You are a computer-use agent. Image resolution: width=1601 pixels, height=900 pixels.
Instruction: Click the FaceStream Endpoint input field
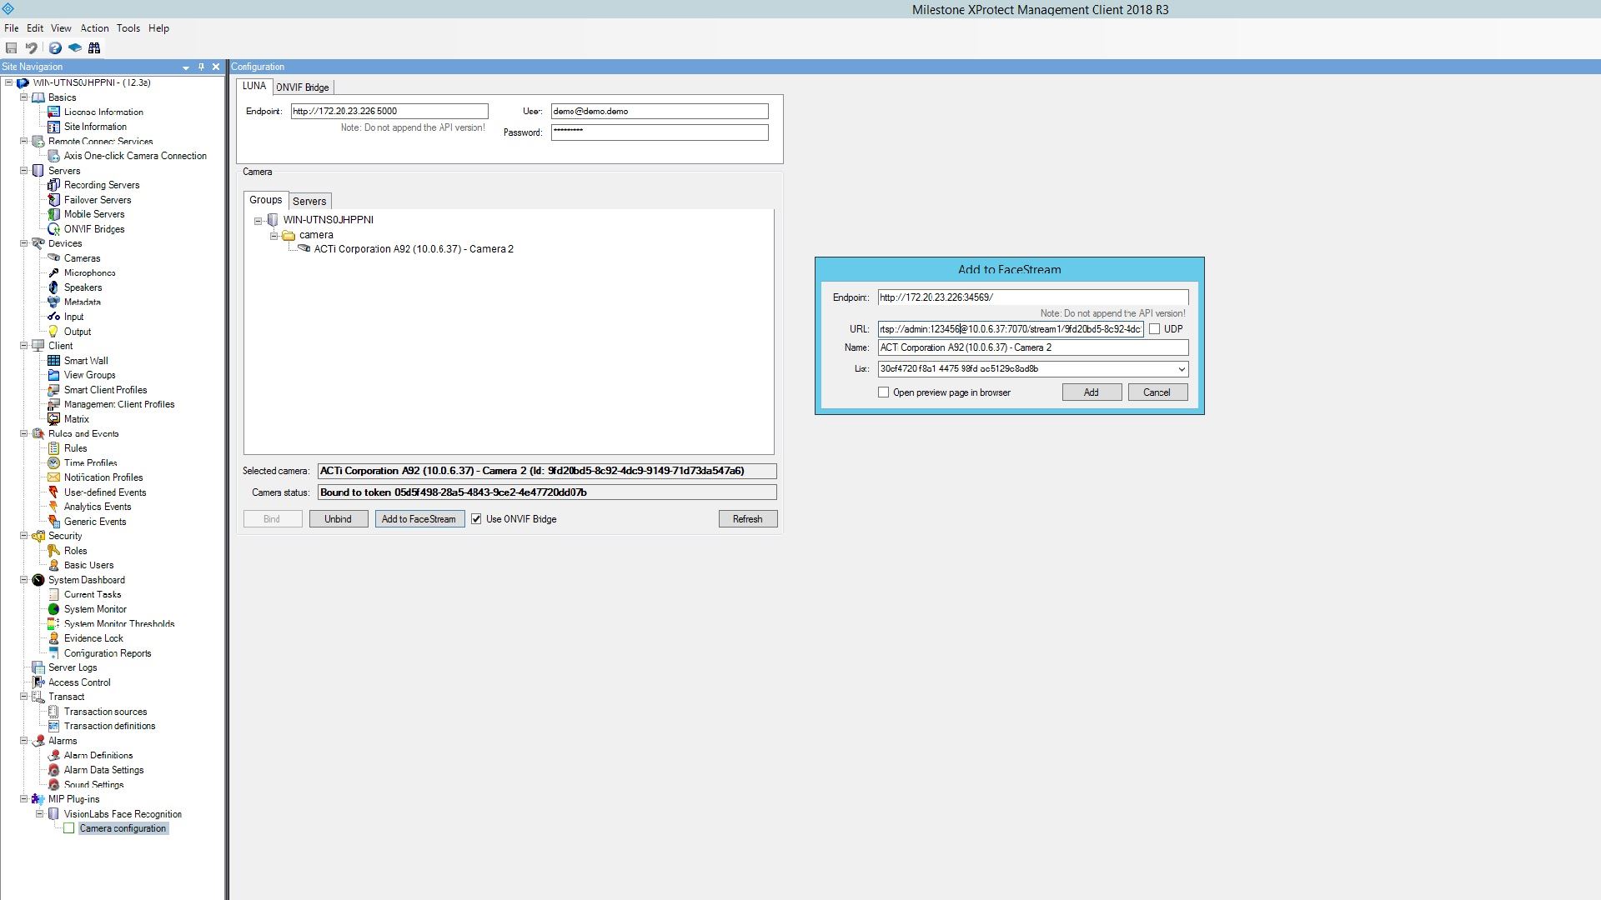(x=1033, y=297)
